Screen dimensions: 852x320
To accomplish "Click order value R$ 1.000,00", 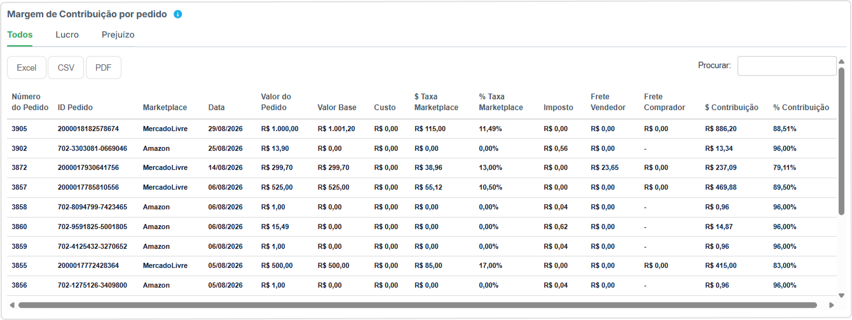I will coord(280,129).
